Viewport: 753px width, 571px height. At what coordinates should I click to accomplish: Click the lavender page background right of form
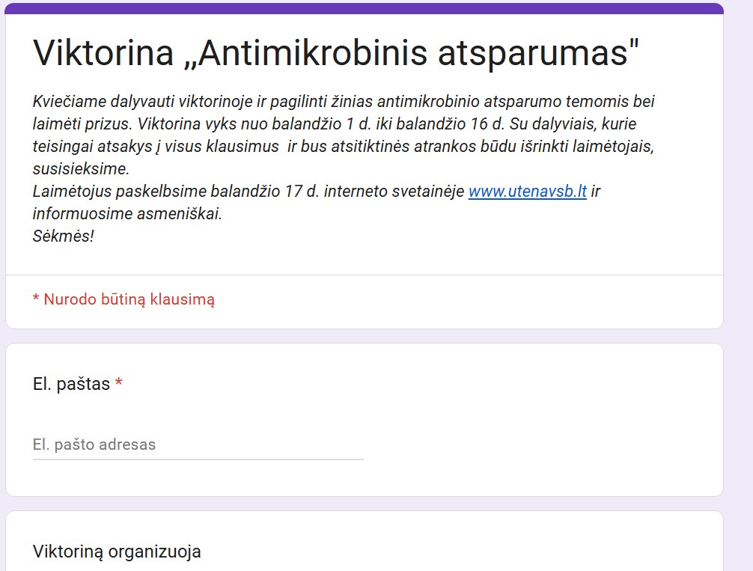click(x=738, y=299)
